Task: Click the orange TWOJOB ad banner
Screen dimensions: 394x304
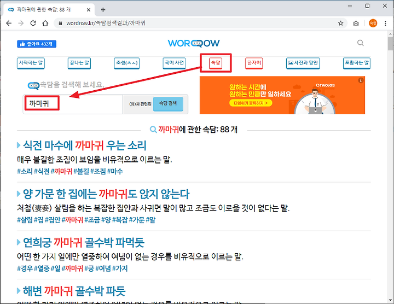Action: (282, 95)
